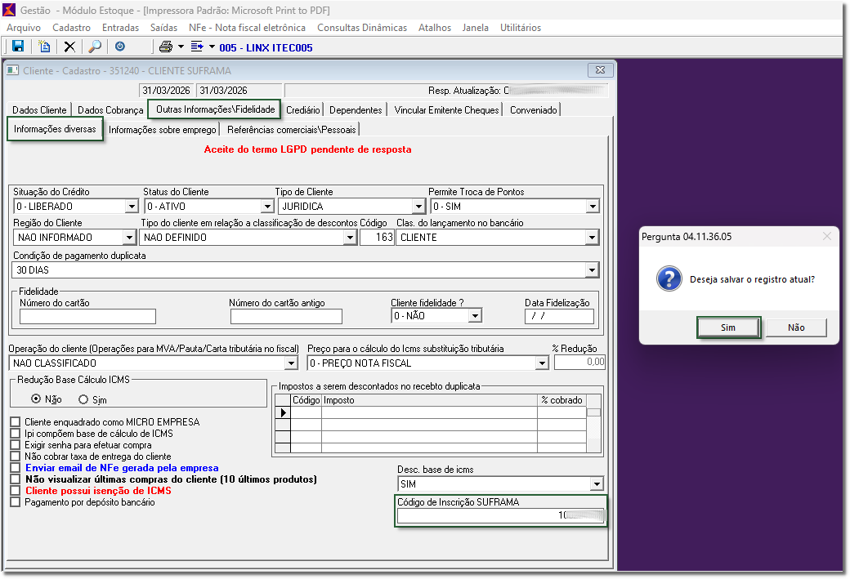Click the printer icon in toolbar

point(166,47)
